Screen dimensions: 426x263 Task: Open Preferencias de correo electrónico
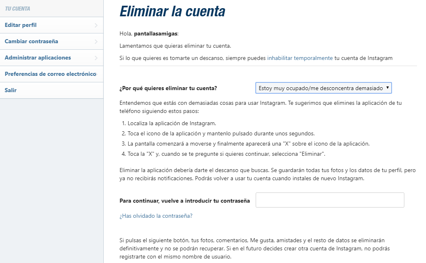[51, 74]
